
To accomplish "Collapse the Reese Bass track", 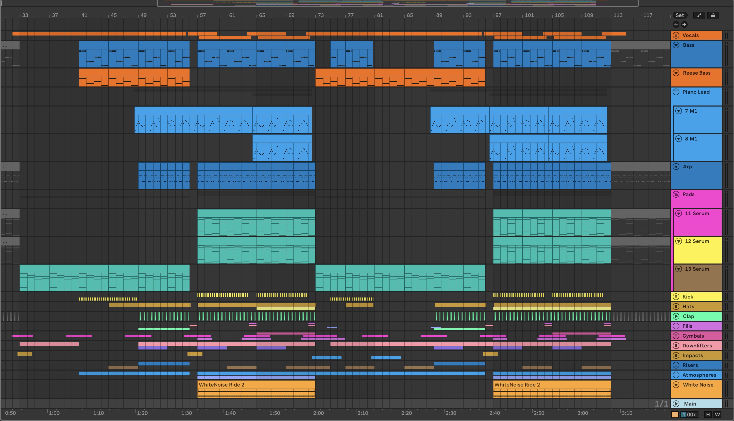I will click(676, 73).
